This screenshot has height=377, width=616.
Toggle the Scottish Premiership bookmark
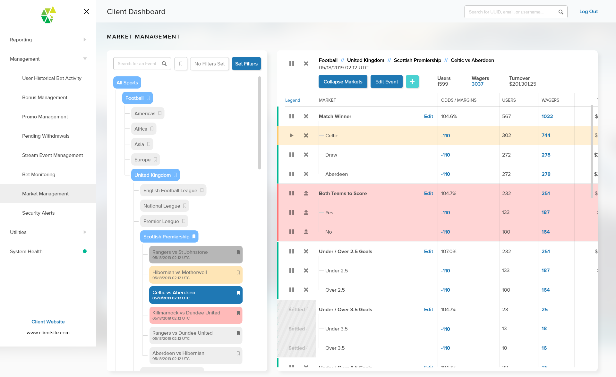(x=194, y=236)
